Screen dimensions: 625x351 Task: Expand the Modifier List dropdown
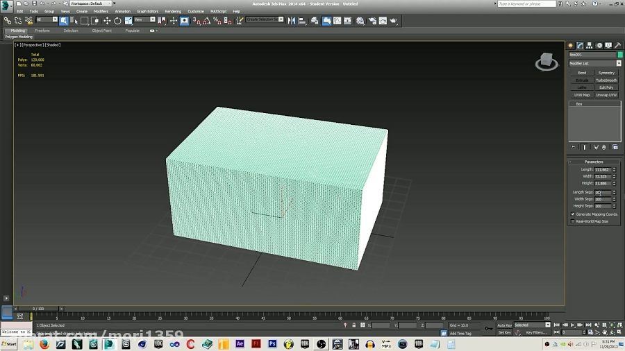[594, 63]
